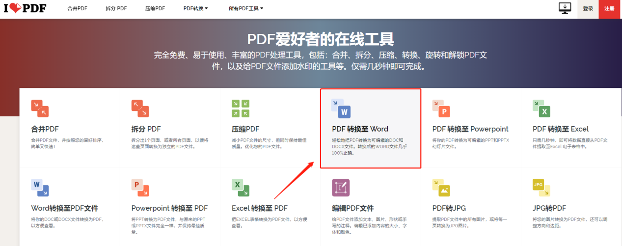Click the description starting 轻松地把PDF转换为可编辑的DOC
Screen dimensions: 622x246
click(370, 146)
